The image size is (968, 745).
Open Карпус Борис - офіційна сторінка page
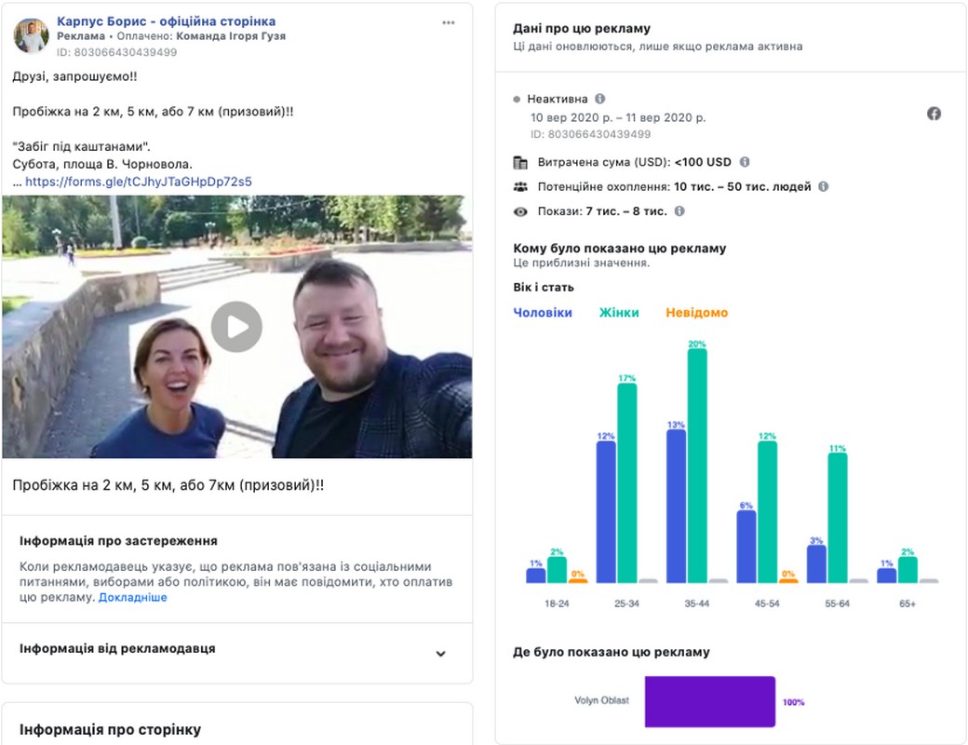166,21
